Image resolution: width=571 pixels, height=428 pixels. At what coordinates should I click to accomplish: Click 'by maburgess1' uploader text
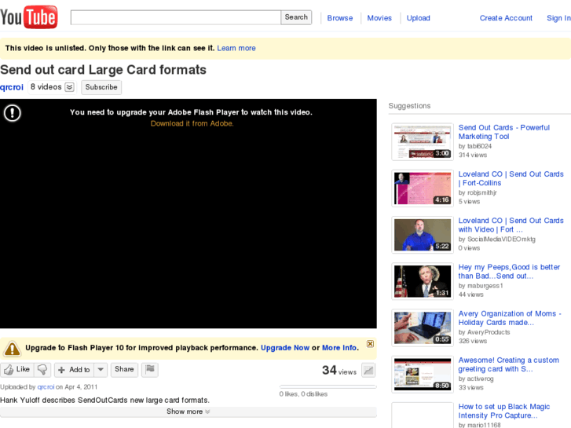click(x=481, y=286)
